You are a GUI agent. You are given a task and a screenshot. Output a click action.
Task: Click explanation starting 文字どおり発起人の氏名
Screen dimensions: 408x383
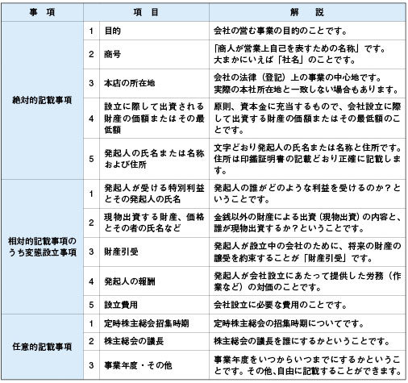(x=307, y=159)
